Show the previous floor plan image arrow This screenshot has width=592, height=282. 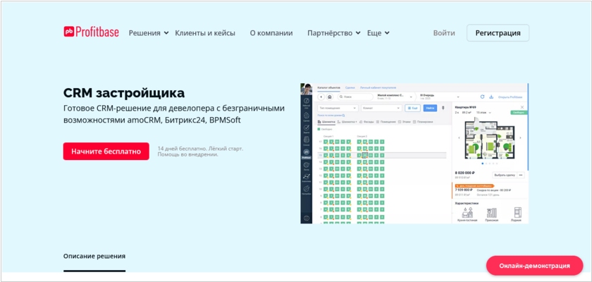tap(459, 137)
